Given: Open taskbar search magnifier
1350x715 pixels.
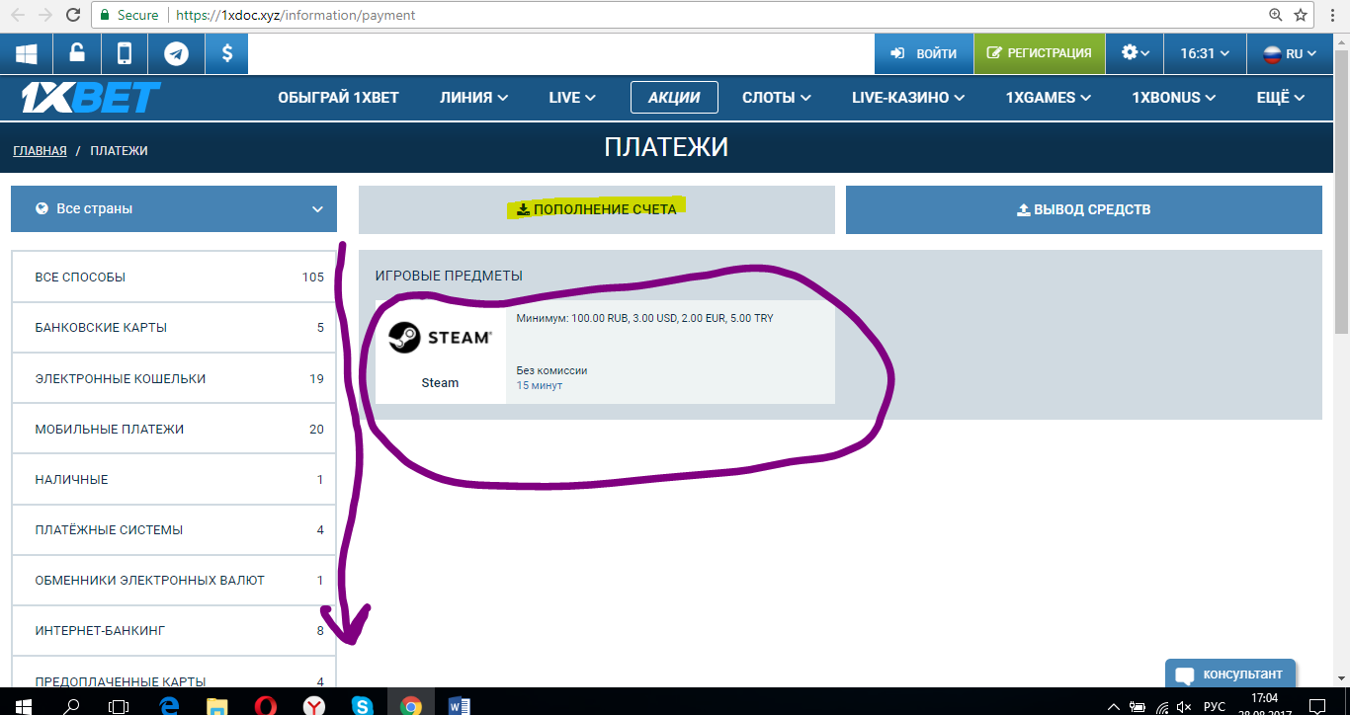Looking at the screenshot, I should pyautogui.click(x=71, y=706).
